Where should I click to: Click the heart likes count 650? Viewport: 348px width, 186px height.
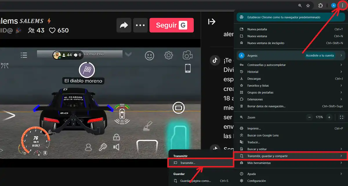point(59,30)
